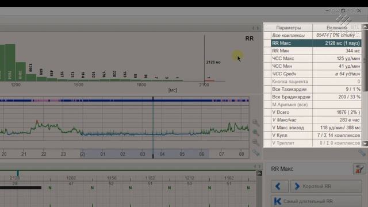Click the red histogram bar at 2128 мс
The width and height of the screenshot is (368, 207).
click(209, 80)
